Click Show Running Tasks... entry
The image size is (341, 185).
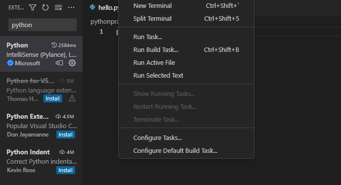(186, 94)
